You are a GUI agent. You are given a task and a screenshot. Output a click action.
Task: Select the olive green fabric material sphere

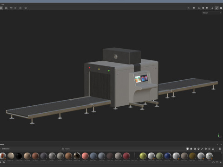159,156
